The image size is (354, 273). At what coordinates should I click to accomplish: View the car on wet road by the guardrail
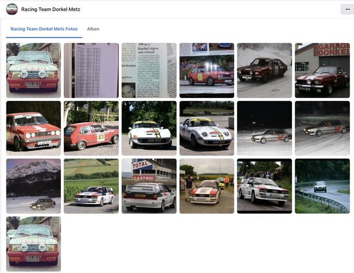[x=322, y=186]
